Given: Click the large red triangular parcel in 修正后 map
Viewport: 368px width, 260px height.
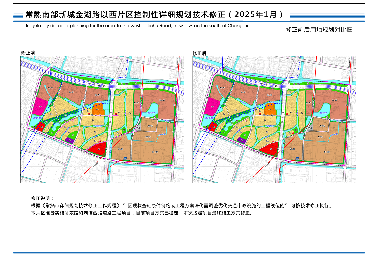Looking at the screenshot, I should (x=271, y=149).
